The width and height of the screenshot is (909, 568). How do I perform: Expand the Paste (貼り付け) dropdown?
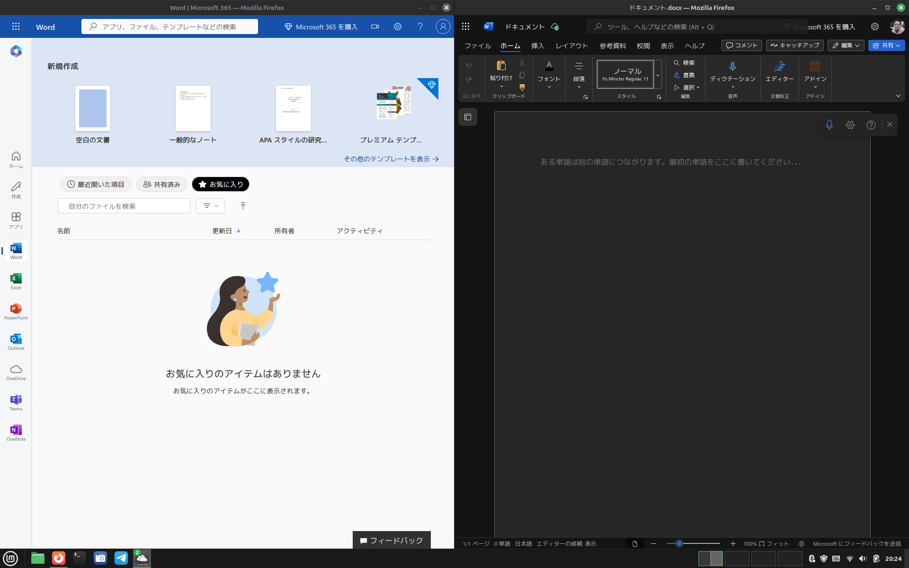coord(501,87)
